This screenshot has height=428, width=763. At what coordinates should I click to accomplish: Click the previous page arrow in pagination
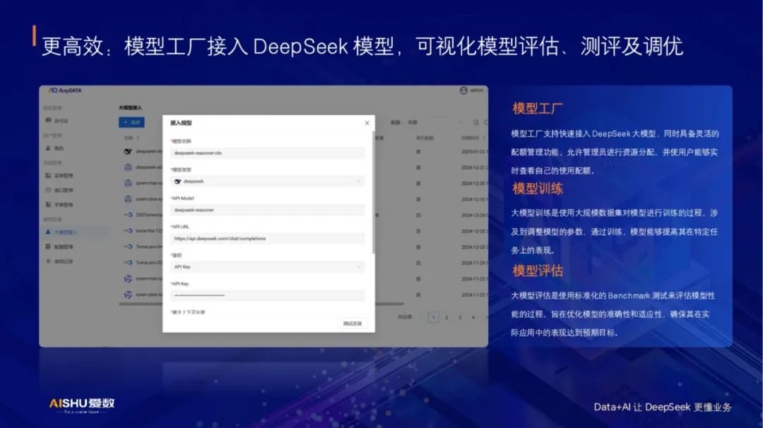click(x=420, y=317)
